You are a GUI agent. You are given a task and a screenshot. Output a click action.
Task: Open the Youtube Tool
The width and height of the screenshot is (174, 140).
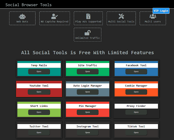(39, 92)
